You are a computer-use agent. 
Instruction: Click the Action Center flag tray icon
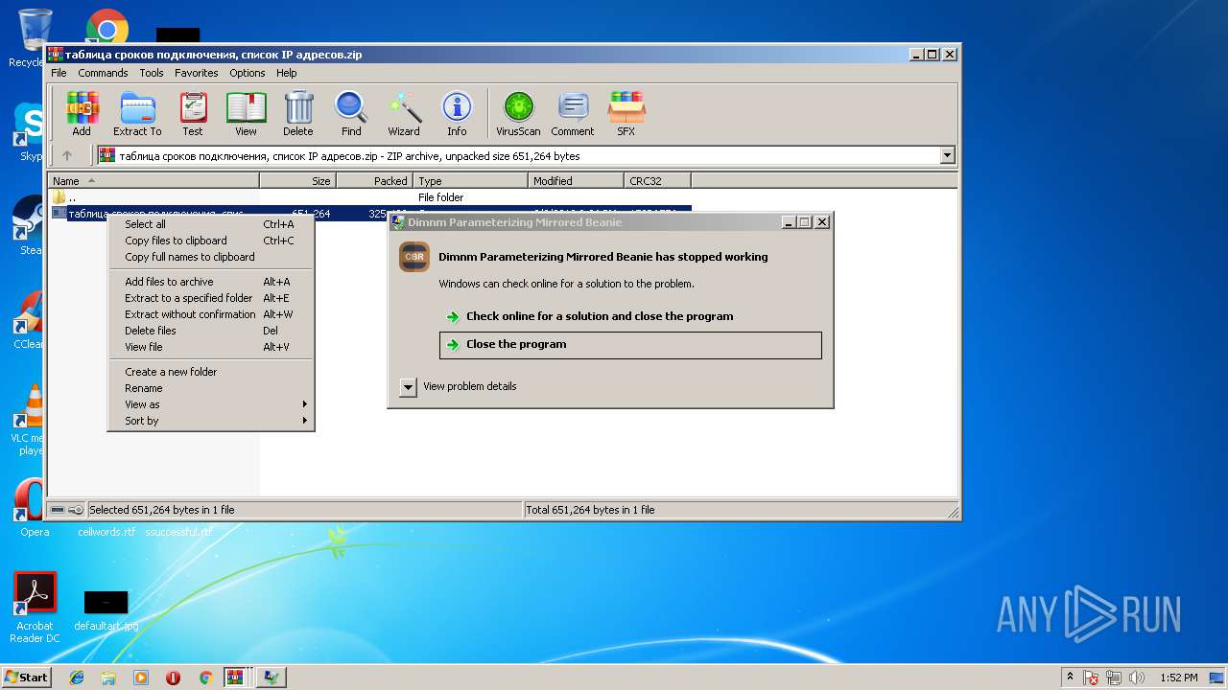(x=1091, y=678)
